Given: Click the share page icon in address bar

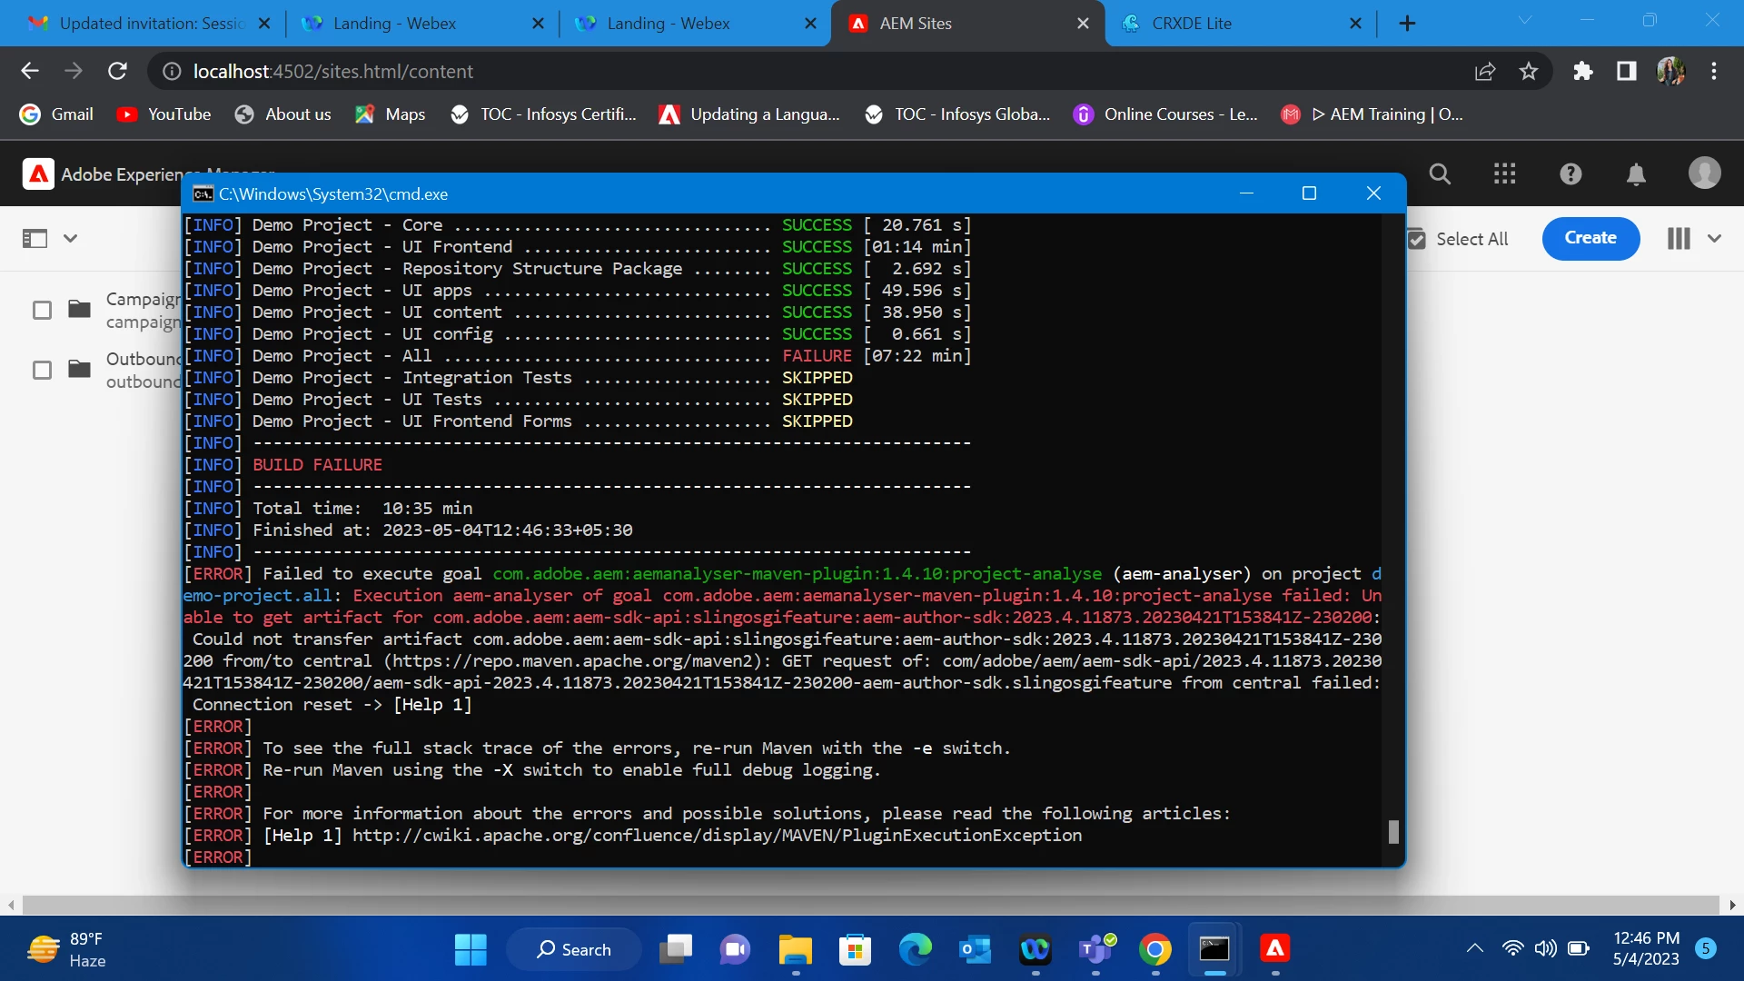Looking at the screenshot, I should coord(1485,71).
